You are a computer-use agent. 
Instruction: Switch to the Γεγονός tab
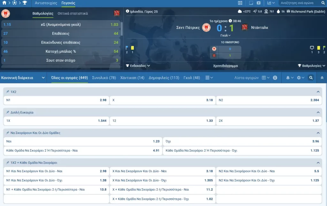pyautogui.click(x=68, y=3)
